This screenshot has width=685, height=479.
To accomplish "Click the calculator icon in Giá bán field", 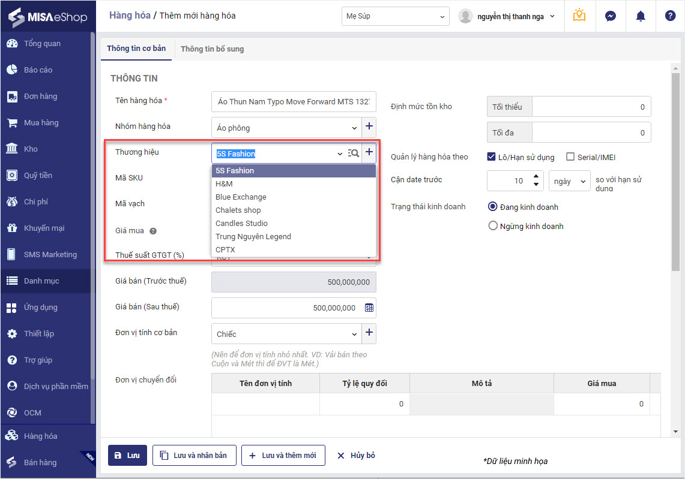I will point(369,308).
